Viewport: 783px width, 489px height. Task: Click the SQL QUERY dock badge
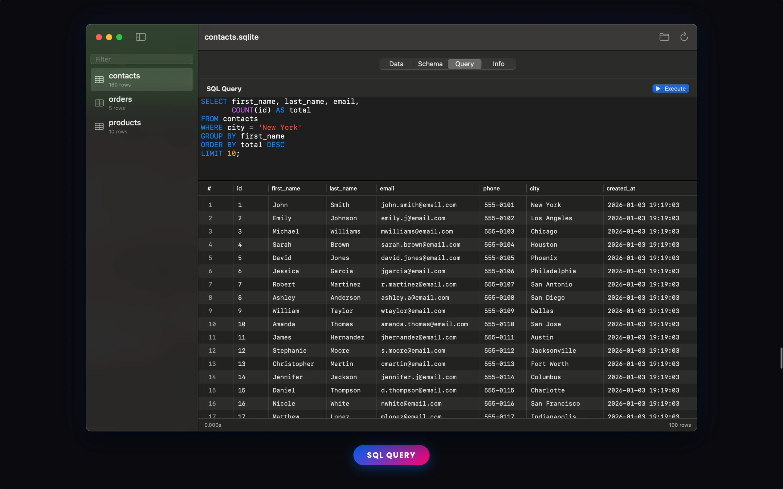391,455
